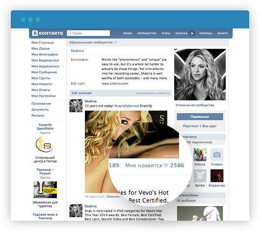Open Мои Друзья in sidebar
The width and height of the screenshot is (260, 232).
pos(40,49)
